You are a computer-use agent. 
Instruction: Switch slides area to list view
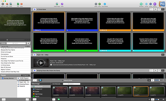click(x=152, y=80)
